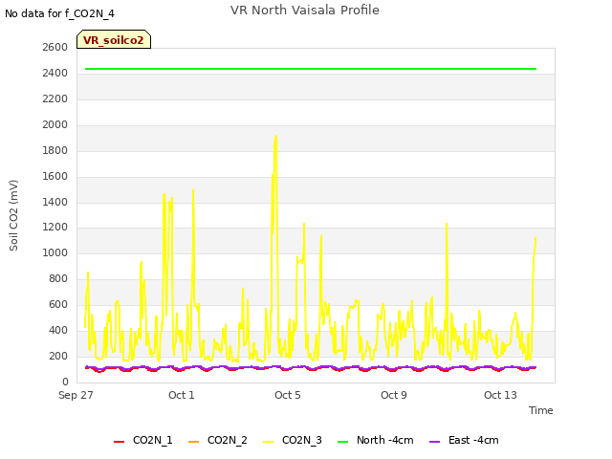612x459 pixels.
Task: Click the Time axis label
Action: (x=541, y=410)
